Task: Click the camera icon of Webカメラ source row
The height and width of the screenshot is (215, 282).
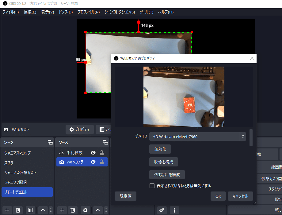Action: [62, 162]
